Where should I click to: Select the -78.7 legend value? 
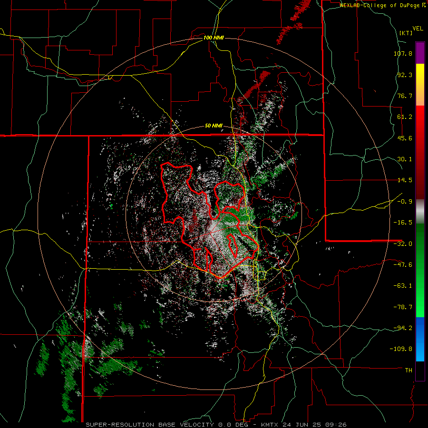[403, 307]
